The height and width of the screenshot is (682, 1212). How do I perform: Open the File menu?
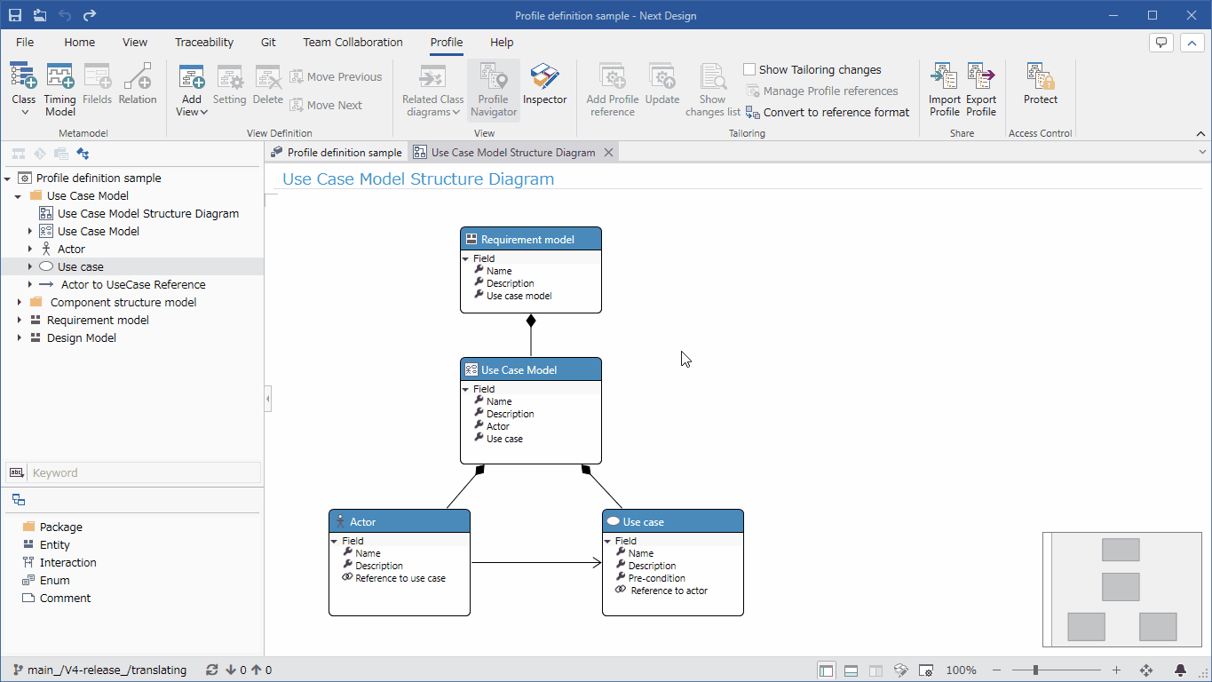[25, 42]
